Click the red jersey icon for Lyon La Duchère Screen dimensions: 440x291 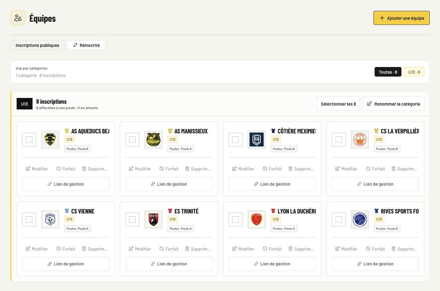(x=273, y=211)
